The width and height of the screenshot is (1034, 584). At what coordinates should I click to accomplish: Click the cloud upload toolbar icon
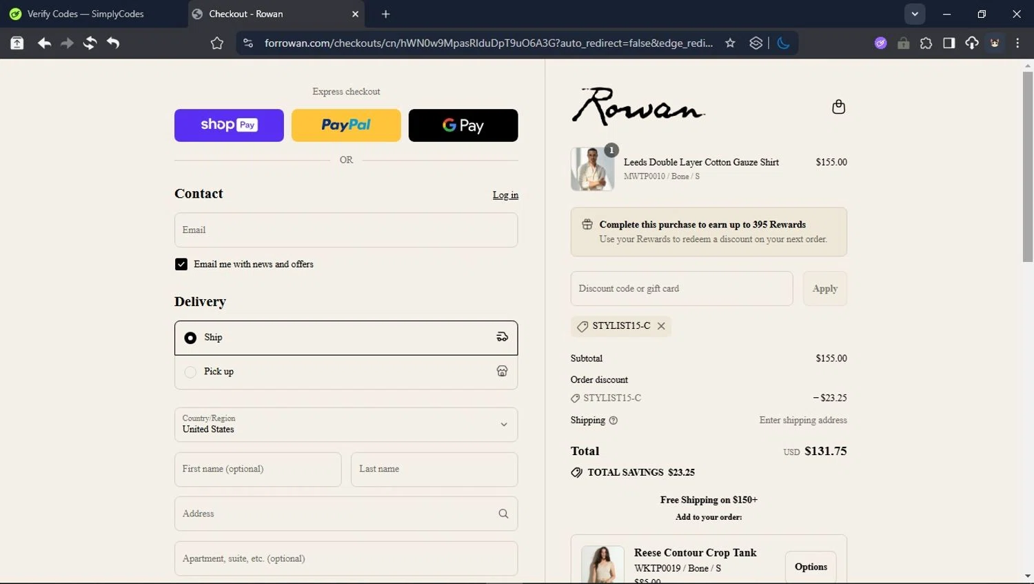(x=971, y=43)
